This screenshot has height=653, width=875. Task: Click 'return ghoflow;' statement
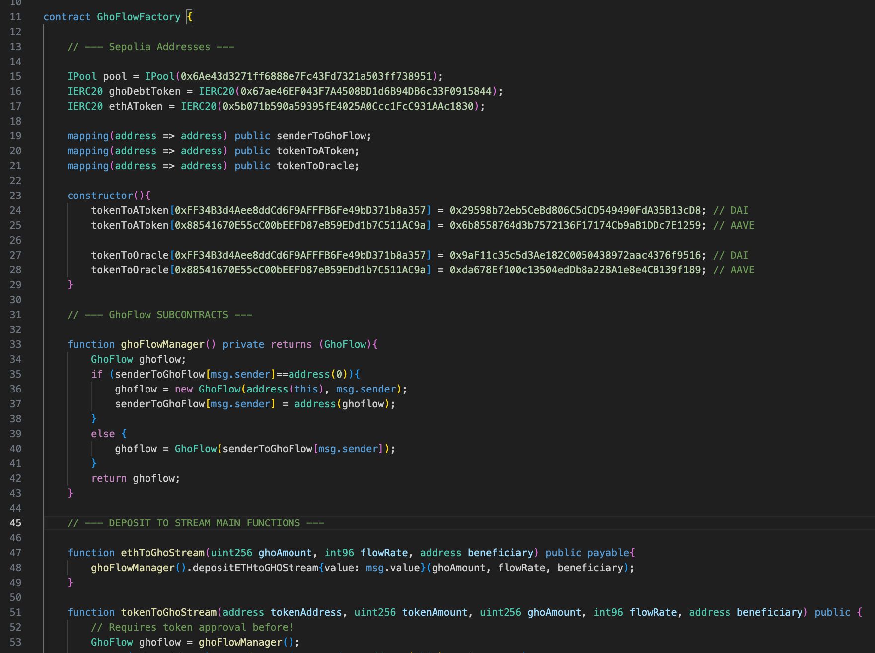point(136,478)
